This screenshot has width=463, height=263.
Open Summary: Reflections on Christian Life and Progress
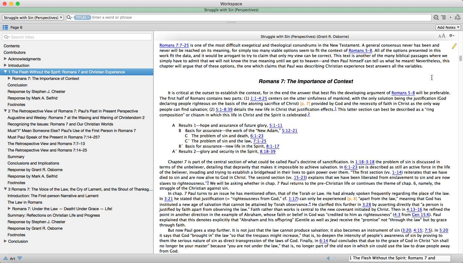click(54, 215)
